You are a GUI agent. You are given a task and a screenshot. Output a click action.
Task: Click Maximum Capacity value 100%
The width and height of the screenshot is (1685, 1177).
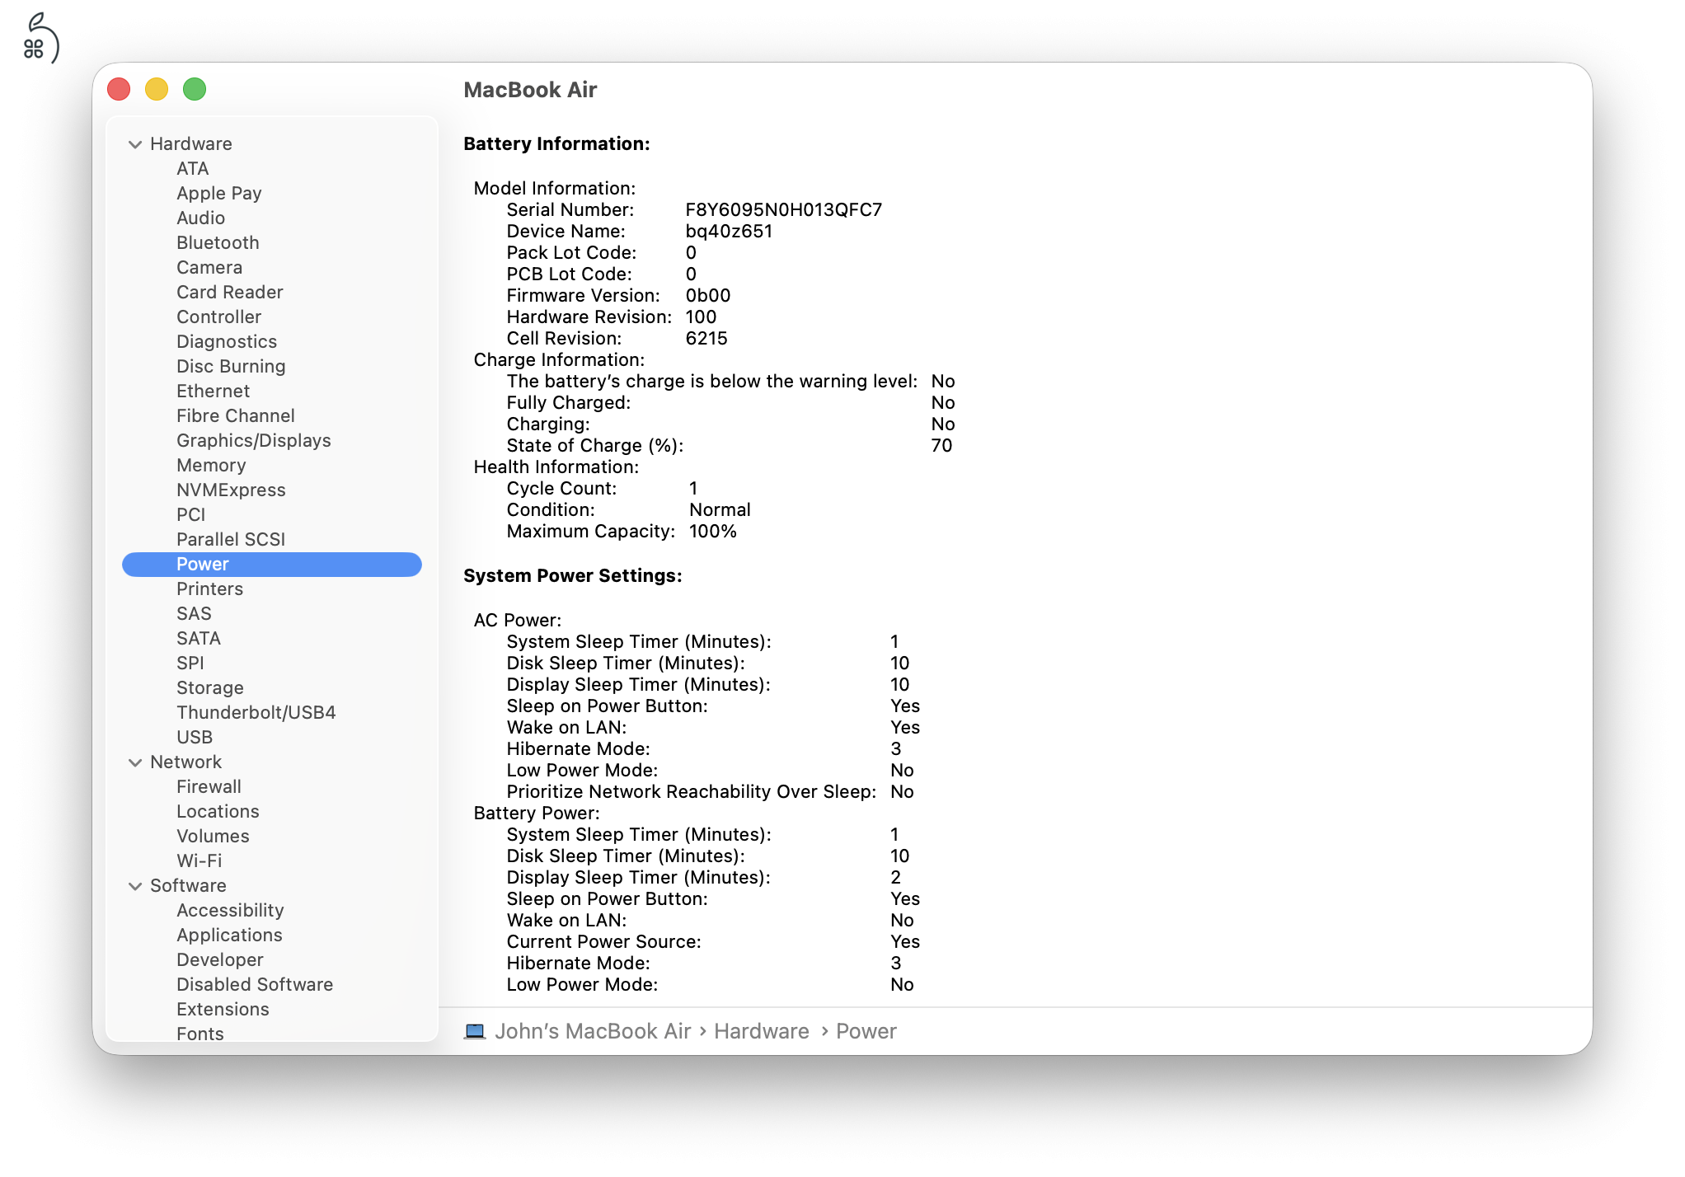click(x=713, y=531)
